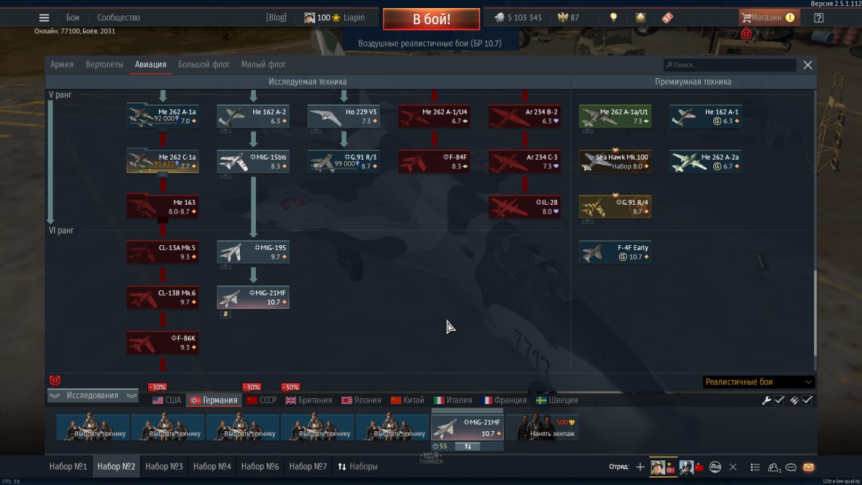862x485 pixels.
Task: Click the Silver Lions balance 5 103 345
Action: [x=517, y=18]
